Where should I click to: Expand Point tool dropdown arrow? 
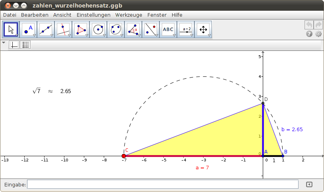coord(34,35)
